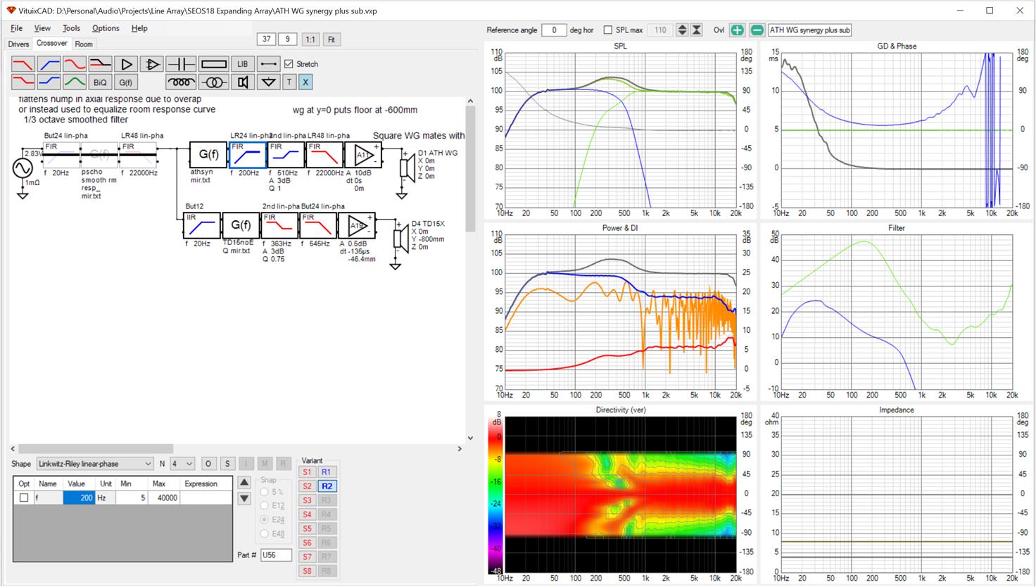Viewport: 1036px width, 587px height.
Task: Insert an inductor coil component
Action: (181, 82)
